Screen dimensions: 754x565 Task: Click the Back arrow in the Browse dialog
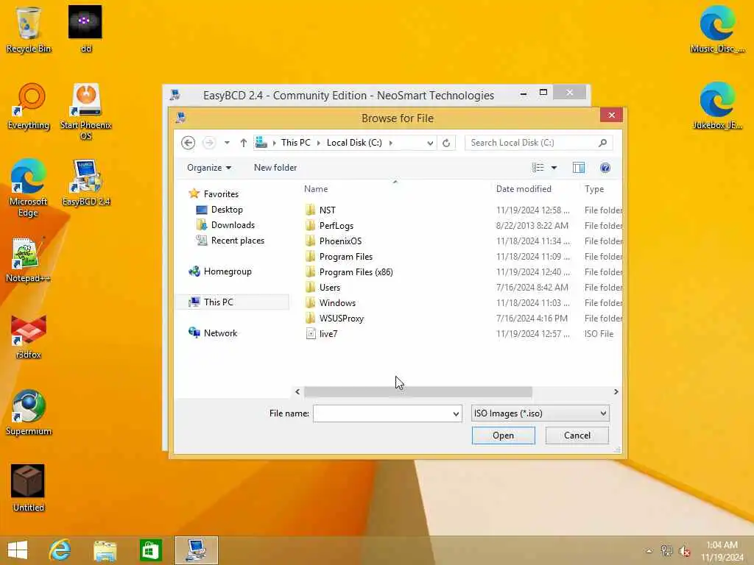point(188,143)
